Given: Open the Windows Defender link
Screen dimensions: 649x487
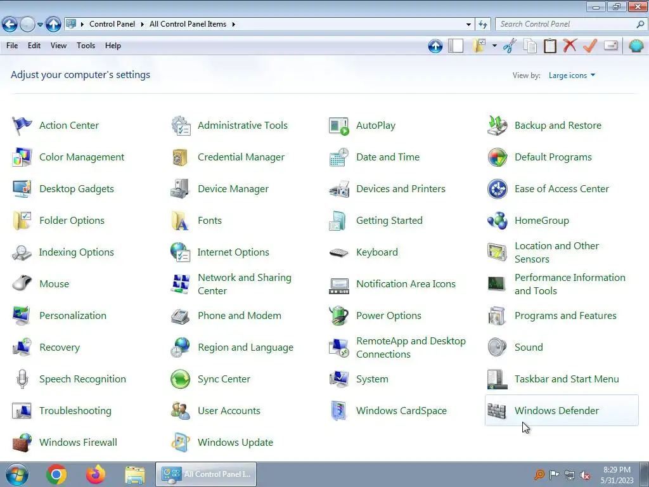Looking at the screenshot, I should tap(556, 411).
